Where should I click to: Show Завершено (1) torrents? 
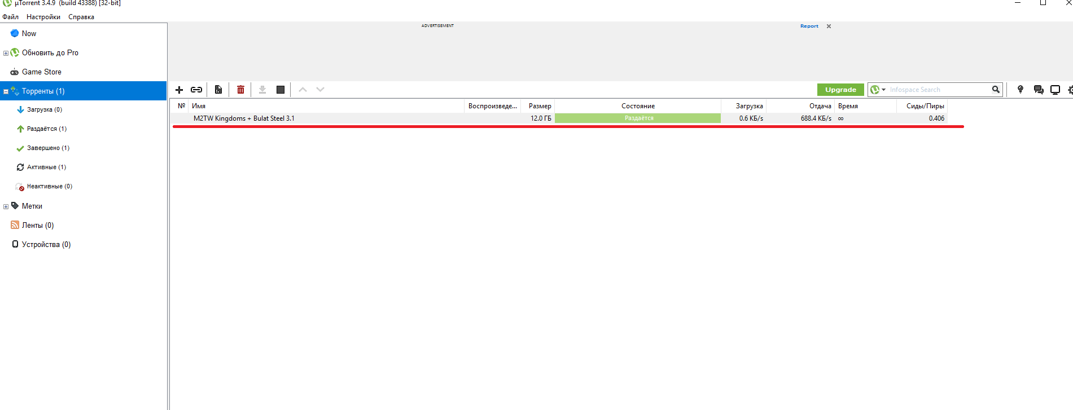[48, 148]
